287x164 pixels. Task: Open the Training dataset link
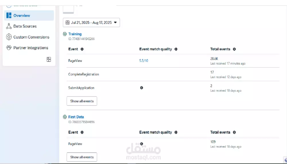[x=75, y=34]
